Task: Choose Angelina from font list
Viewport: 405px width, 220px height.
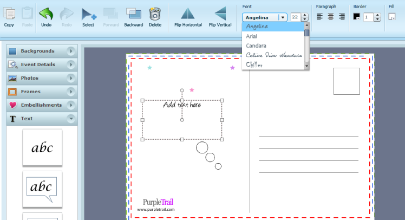Action: [x=273, y=27]
